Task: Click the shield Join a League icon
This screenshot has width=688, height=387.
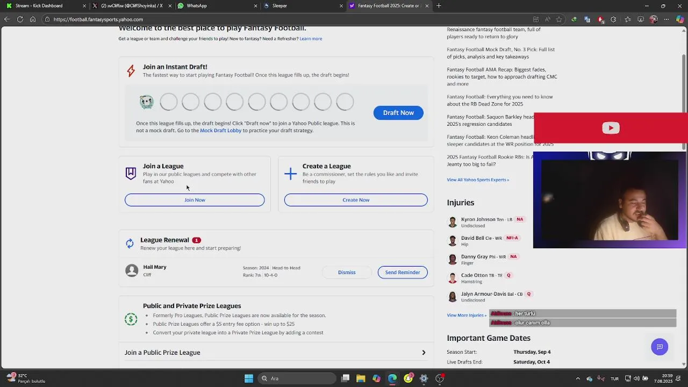Action: point(131,173)
